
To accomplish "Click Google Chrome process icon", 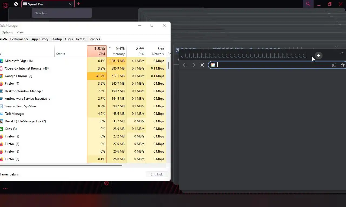I will (1, 76).
